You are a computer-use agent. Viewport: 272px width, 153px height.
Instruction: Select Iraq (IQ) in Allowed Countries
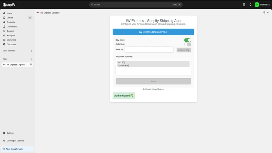pyautogui.click(x=153, y=62)
